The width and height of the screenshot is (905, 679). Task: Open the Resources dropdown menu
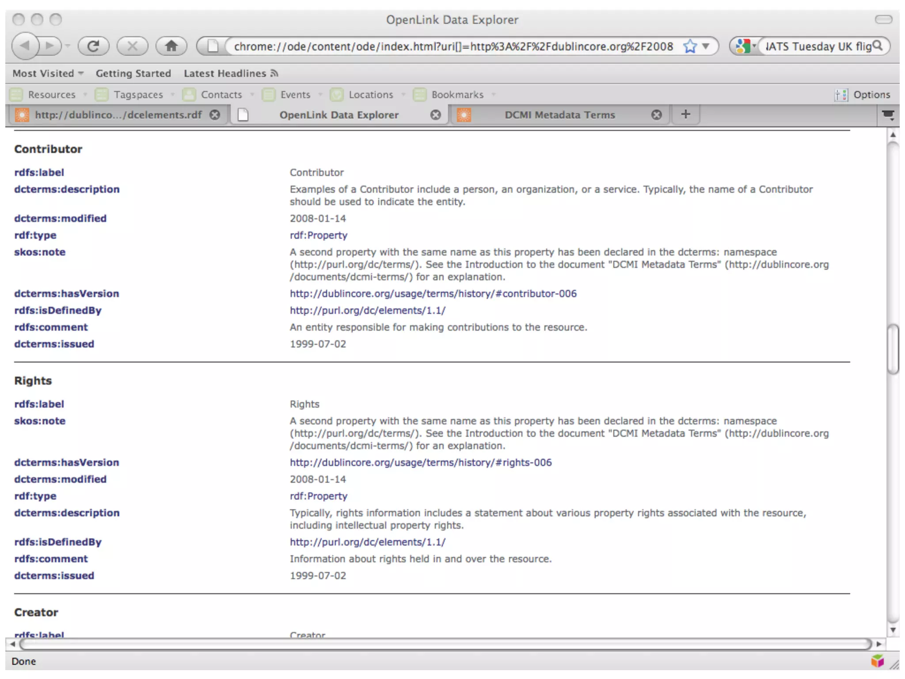(x=51, y=95)
